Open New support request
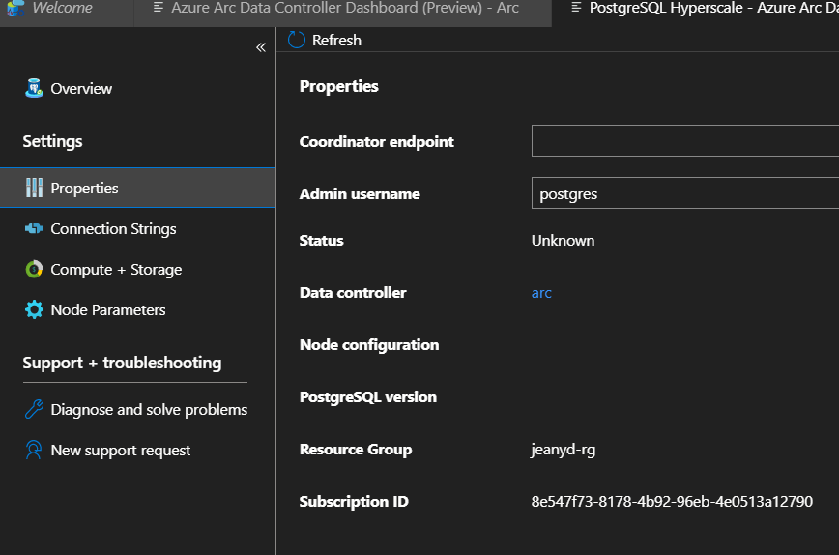 click(121, 451)
